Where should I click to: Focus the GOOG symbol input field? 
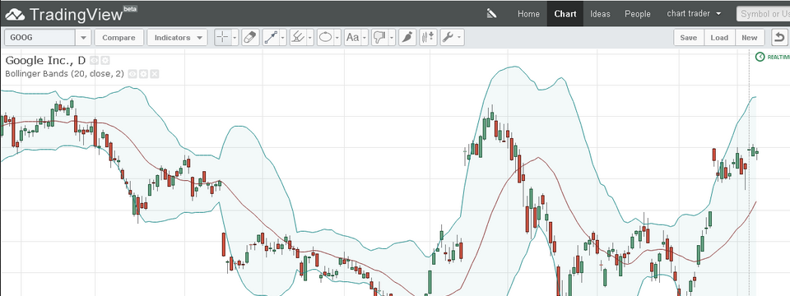(39, 38)
